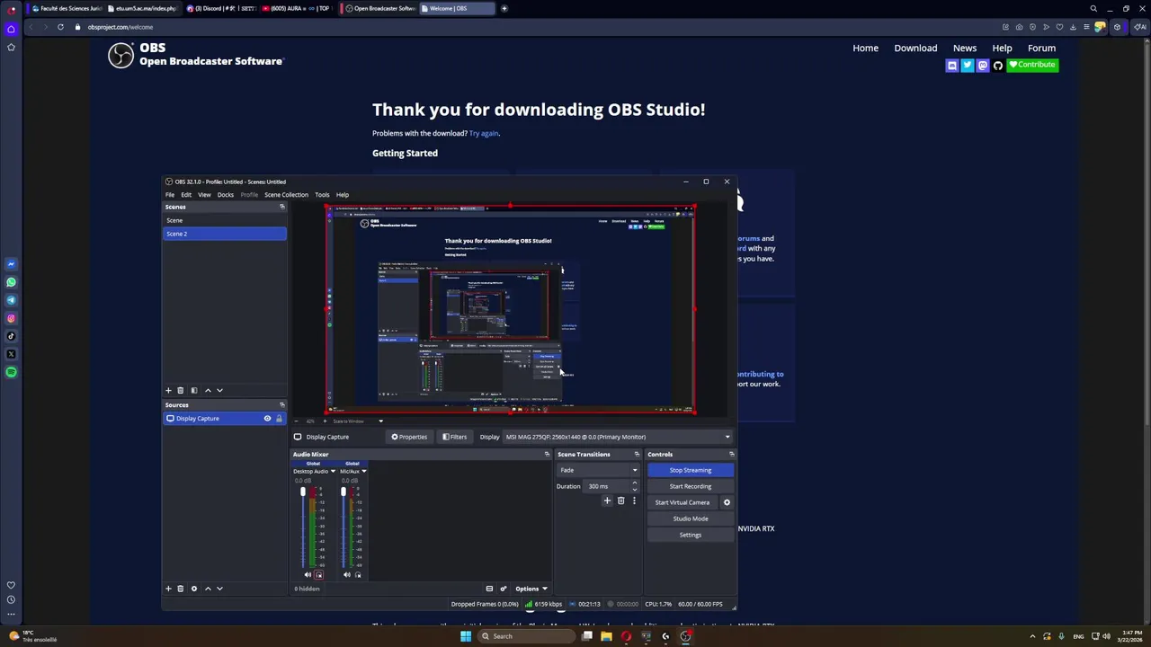
Task: Open source Filters button
Action: tap(455, 437)
